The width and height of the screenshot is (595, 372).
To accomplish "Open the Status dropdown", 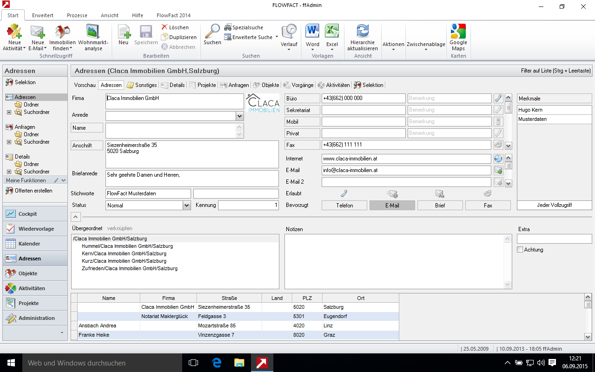I will point(186,205).
